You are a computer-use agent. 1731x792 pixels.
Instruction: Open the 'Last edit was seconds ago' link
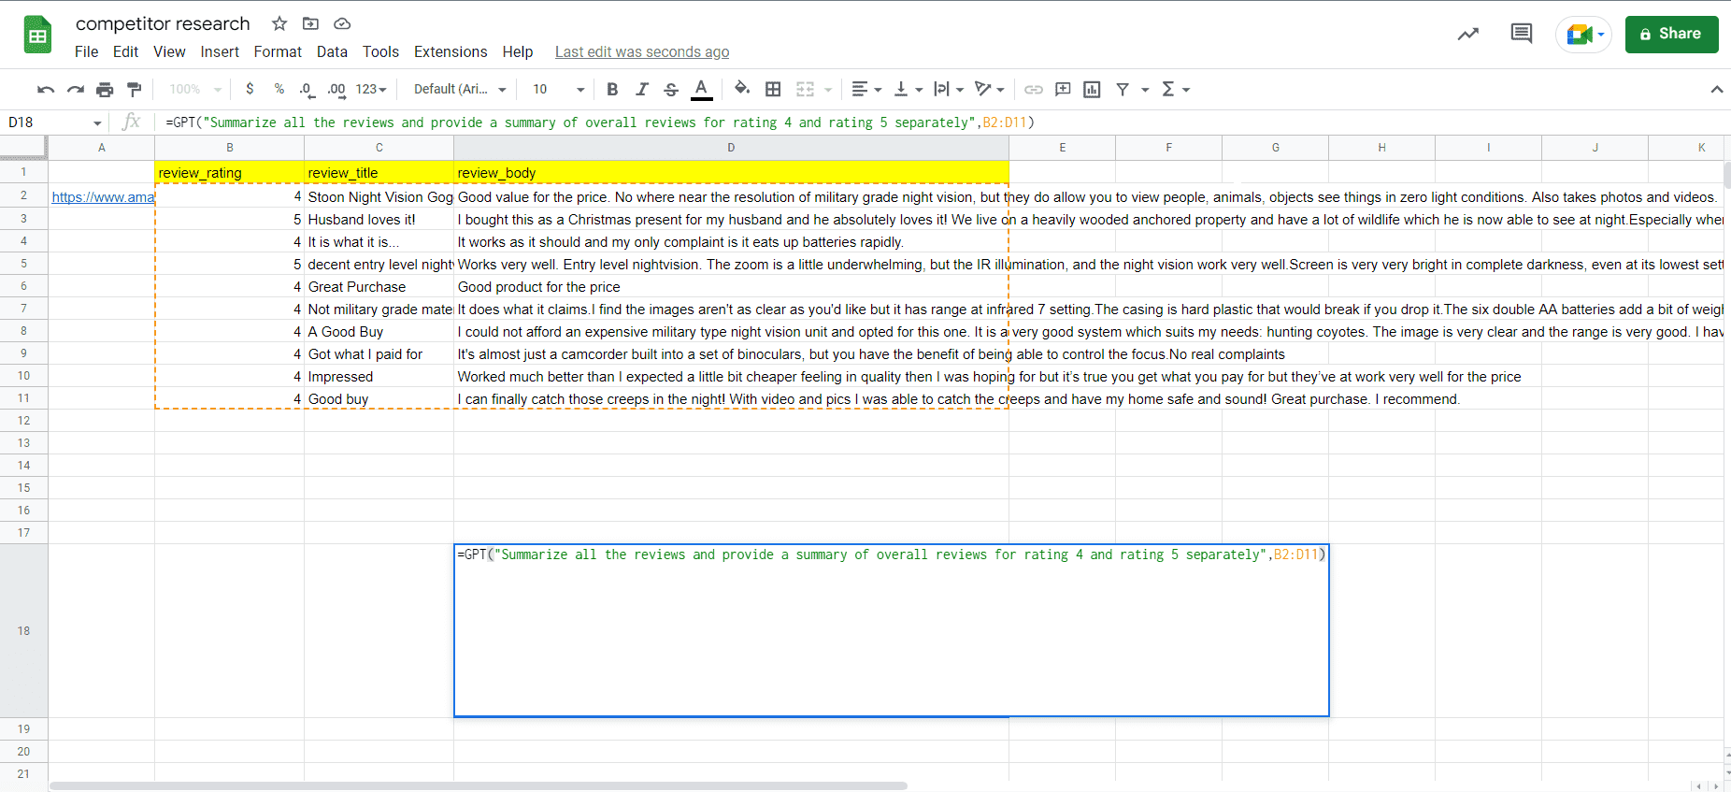[642, 52]
